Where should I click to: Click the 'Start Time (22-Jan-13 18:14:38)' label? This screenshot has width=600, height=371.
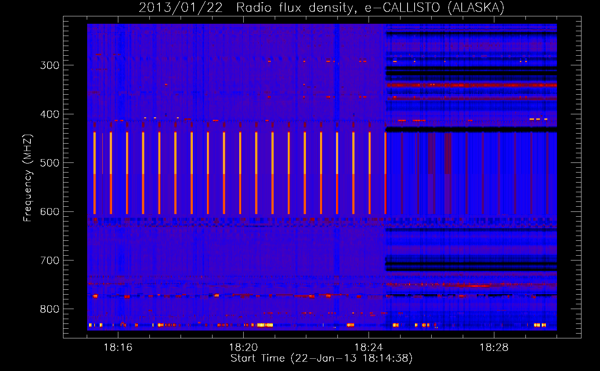coord(322,358)
